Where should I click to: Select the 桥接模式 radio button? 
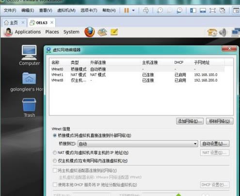tap(55, 135)
